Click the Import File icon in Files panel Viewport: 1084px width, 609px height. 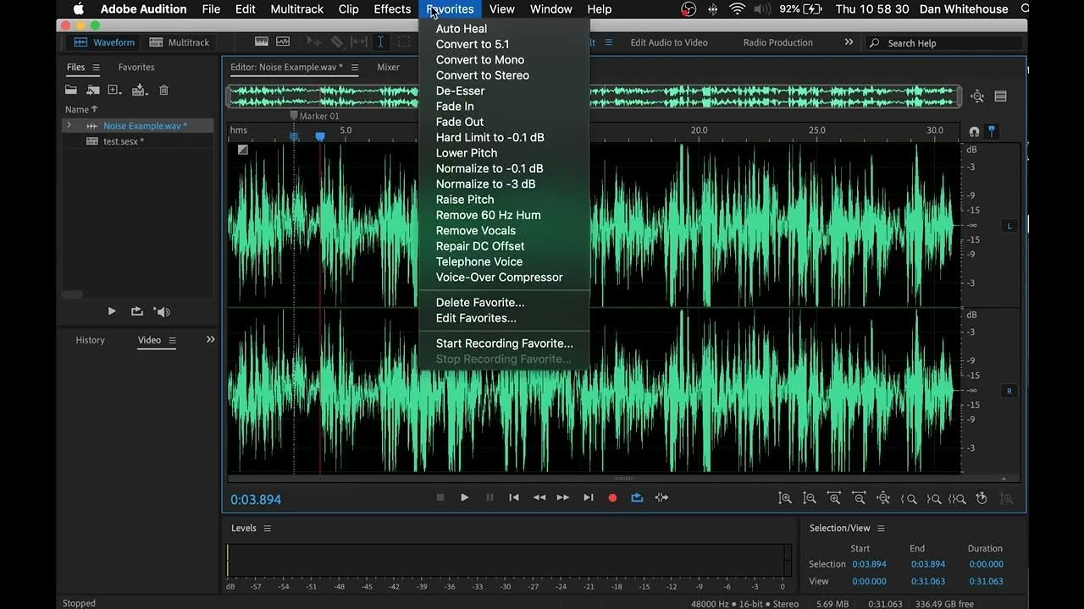point(92,90)
